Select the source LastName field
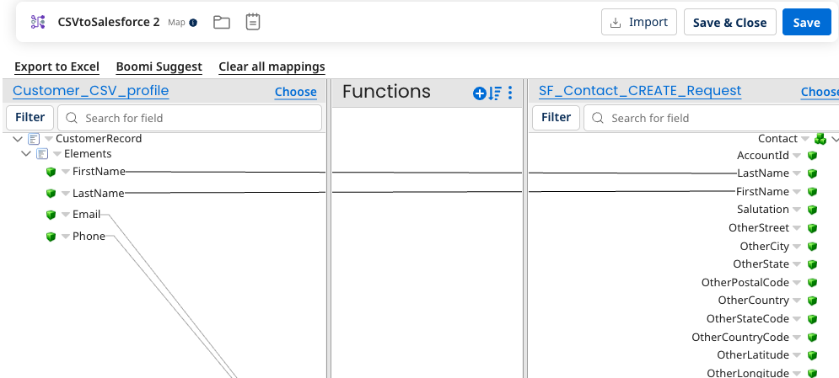The image size is (839, 378). click(98, 194)
